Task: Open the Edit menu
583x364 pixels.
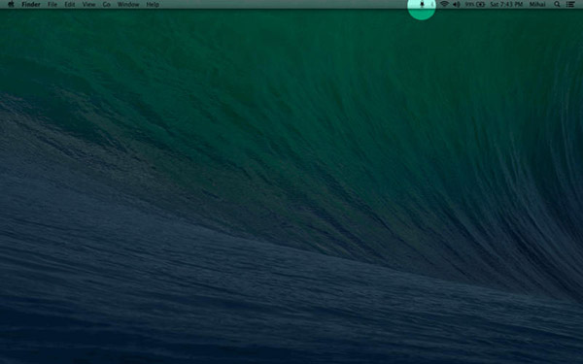Action: point(70,5)
